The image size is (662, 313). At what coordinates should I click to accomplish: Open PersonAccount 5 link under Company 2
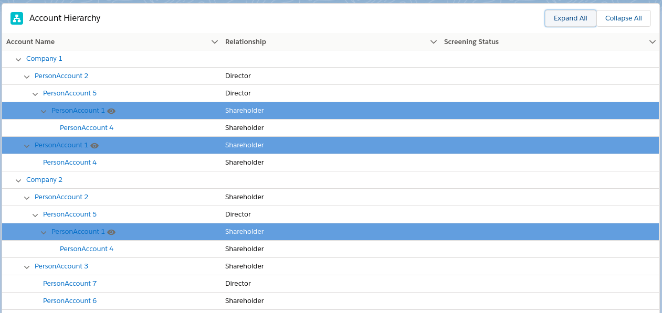coord(70,214)
